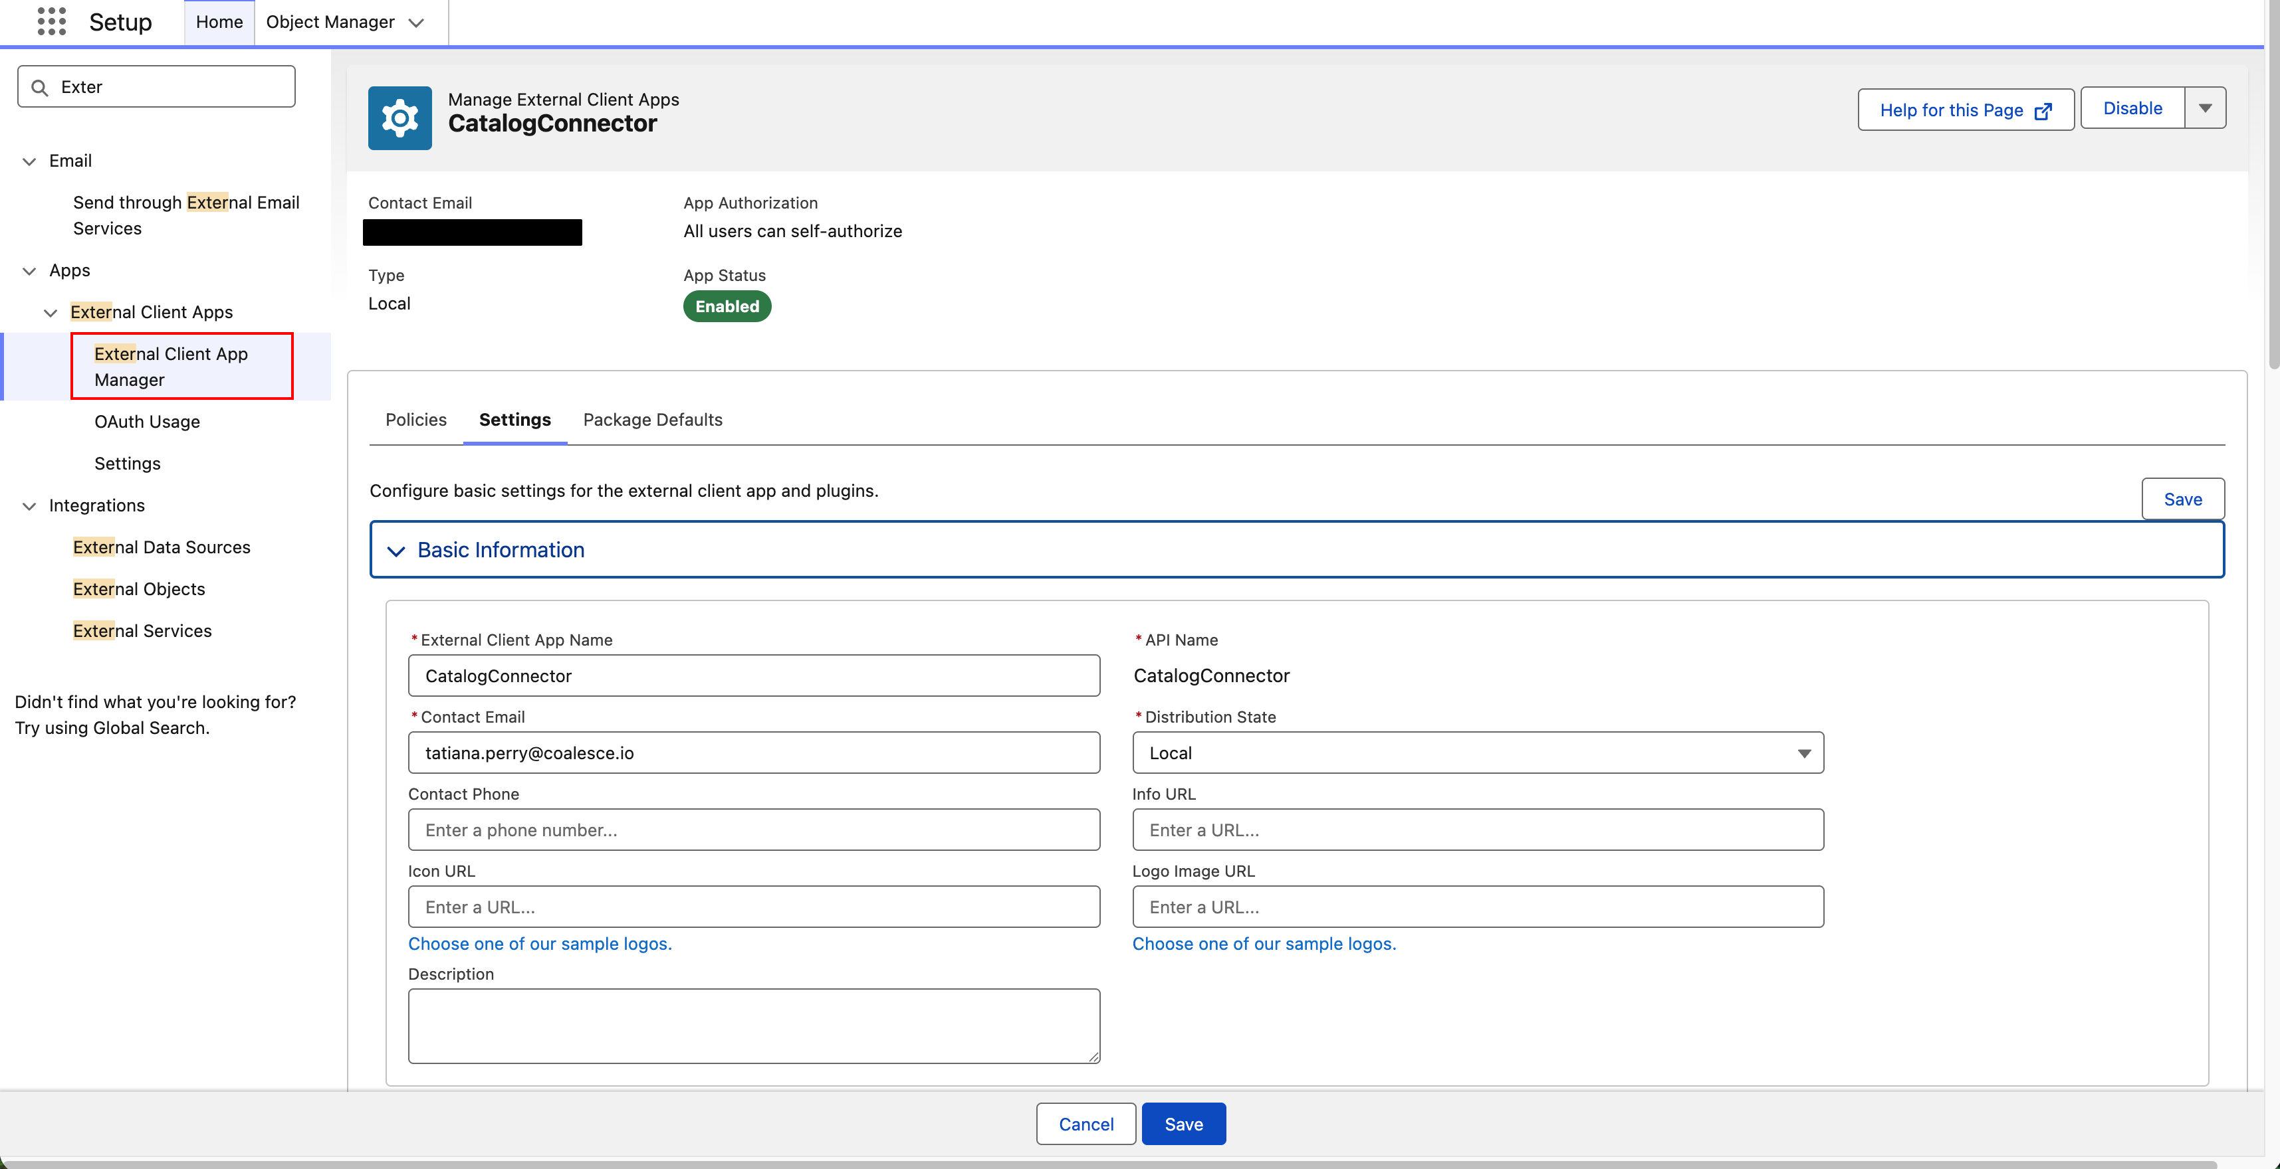Expand the dropdown arrow next to Disable
Image resolution: width=2280 pixels, height=1169 pixels.
(2206, 108)
